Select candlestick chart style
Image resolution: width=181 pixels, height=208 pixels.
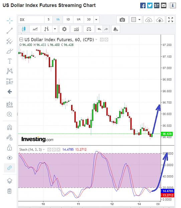point(24,29)
